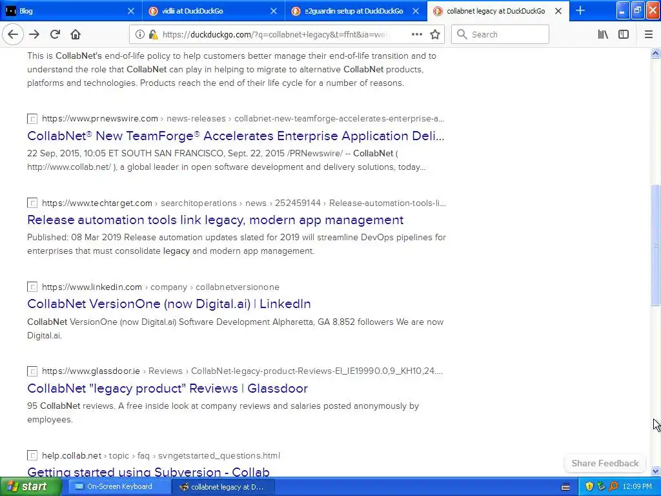Open Getting started using Subversion link
The image size is (661, 496).
coord(148,472)
